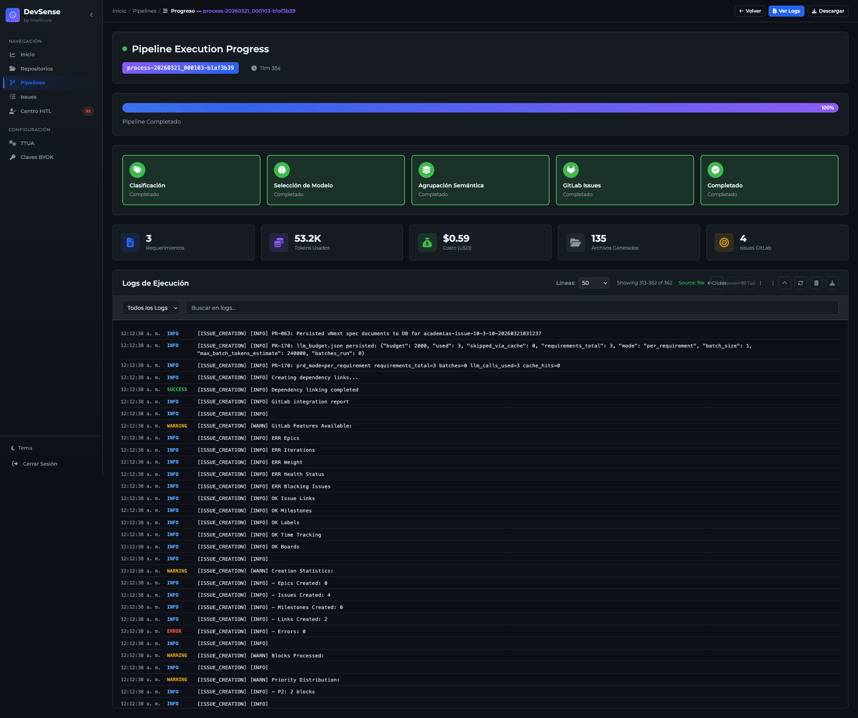Click the Clasificación tag icon

point(137,170)
